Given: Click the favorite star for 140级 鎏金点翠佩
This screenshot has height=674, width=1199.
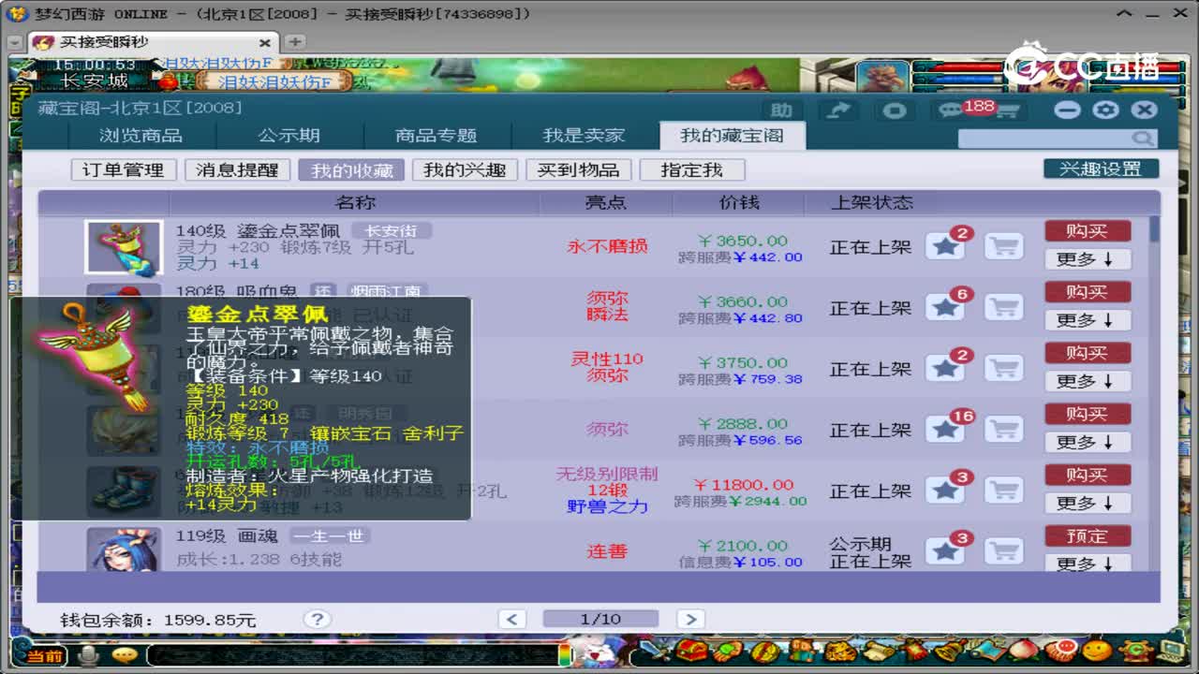Looking at the screenshot, I should [x=945, y=247].
